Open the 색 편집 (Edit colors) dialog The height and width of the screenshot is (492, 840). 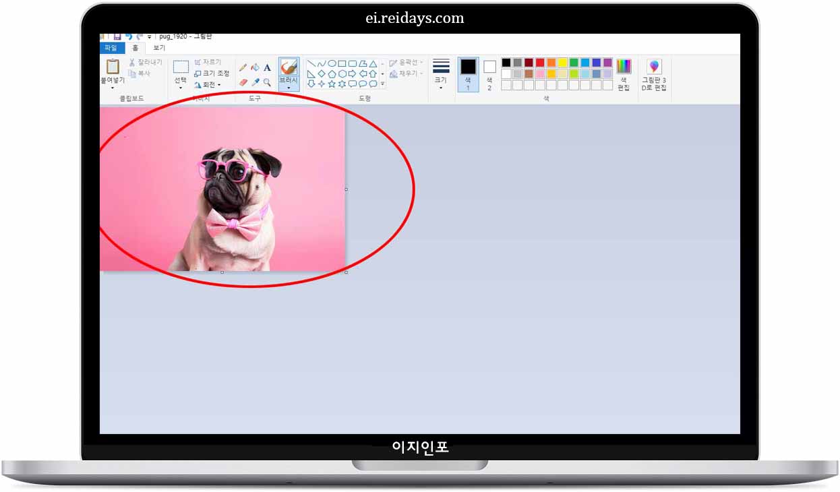click(x=624, y=73)
